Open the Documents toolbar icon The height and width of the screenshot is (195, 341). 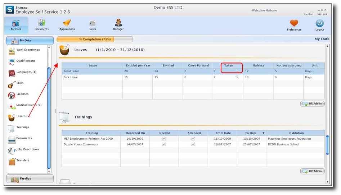point(41,23)
